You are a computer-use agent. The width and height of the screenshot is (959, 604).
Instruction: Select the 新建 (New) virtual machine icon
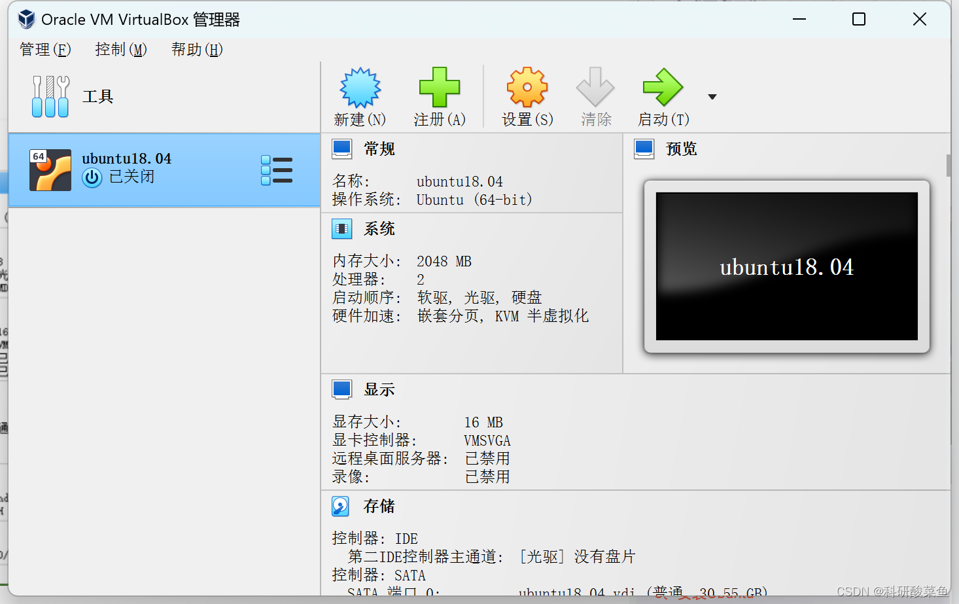click(x=360, y=87)
